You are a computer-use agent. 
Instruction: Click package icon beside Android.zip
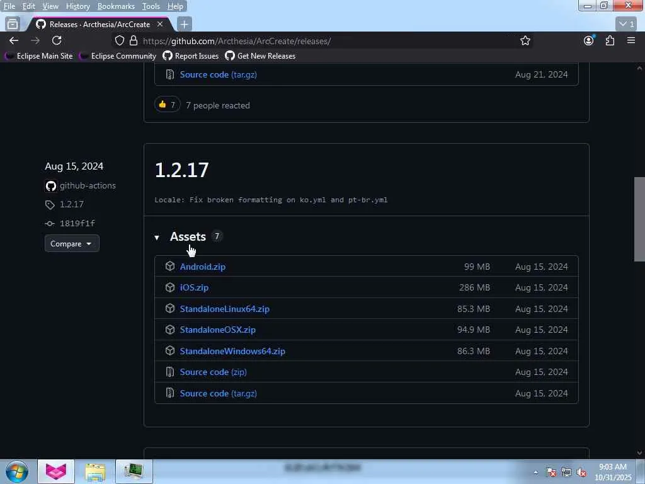170,267
